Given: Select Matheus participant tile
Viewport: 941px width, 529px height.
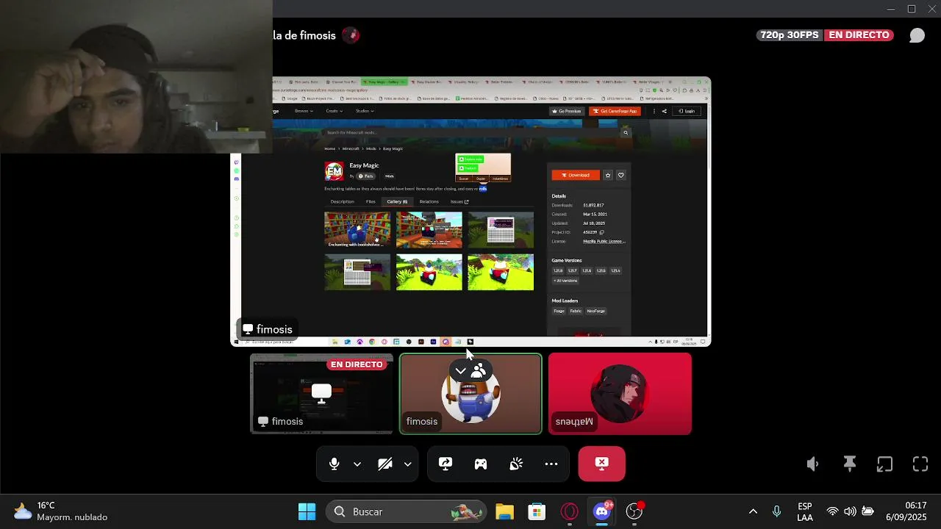Looking at the screenshot, I should coord(620,394).
